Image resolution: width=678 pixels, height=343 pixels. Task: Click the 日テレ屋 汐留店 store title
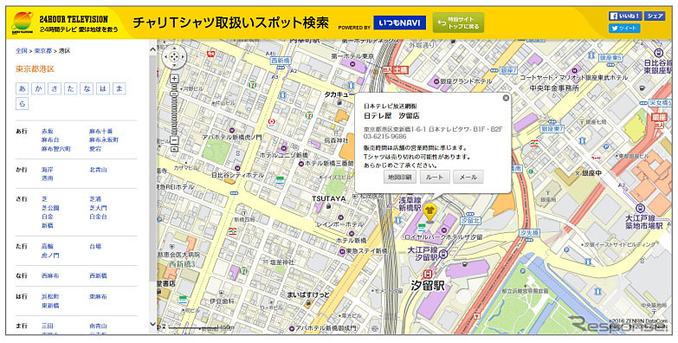(391, 116)
